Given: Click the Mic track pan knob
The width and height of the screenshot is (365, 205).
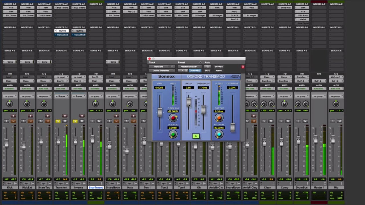Looking at the screenshot, I should click(x=336, y=104).
